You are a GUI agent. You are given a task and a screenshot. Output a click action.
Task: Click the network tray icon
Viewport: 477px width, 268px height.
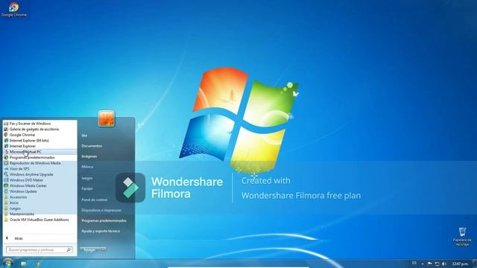pyautogui.click(x=437, y=264)
